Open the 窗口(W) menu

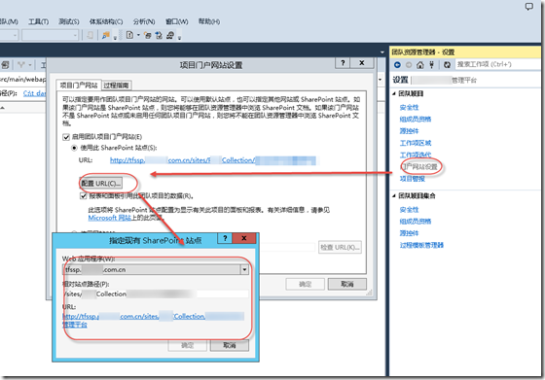(176, 21)
